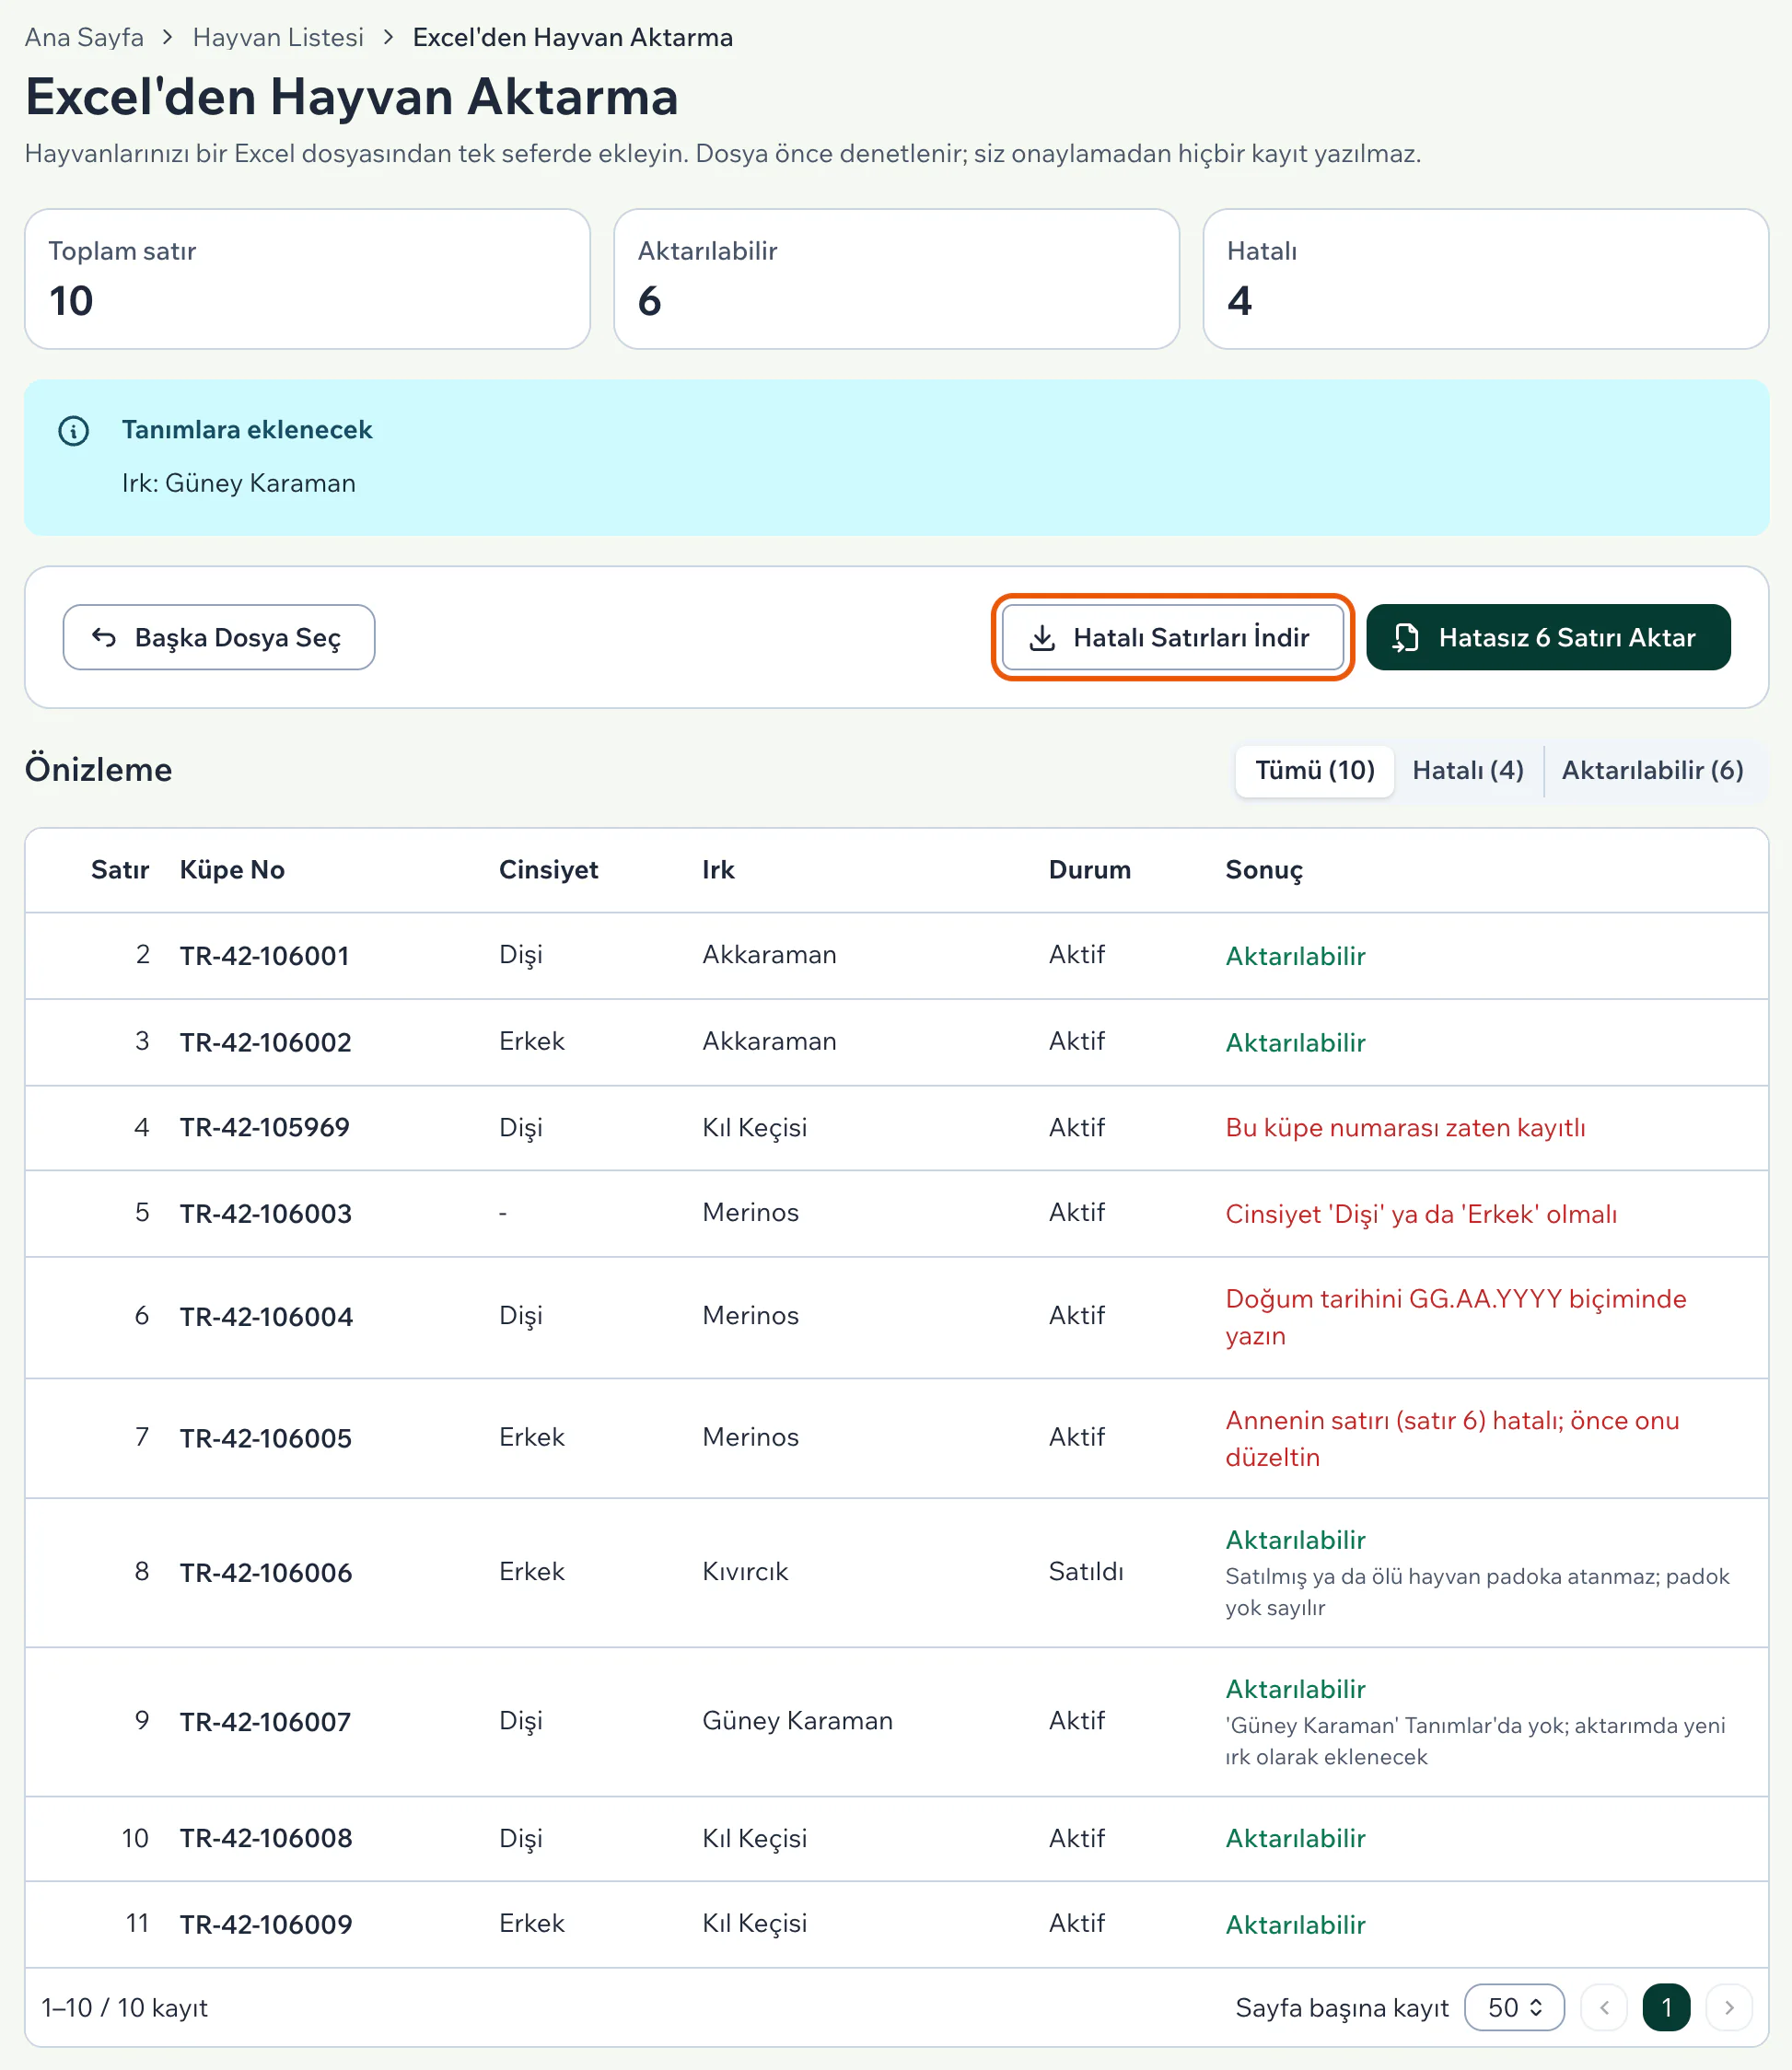Click Aktarılabilir result in TR-42-106009 row

pyautogui.click(x=1295, y=1925)
